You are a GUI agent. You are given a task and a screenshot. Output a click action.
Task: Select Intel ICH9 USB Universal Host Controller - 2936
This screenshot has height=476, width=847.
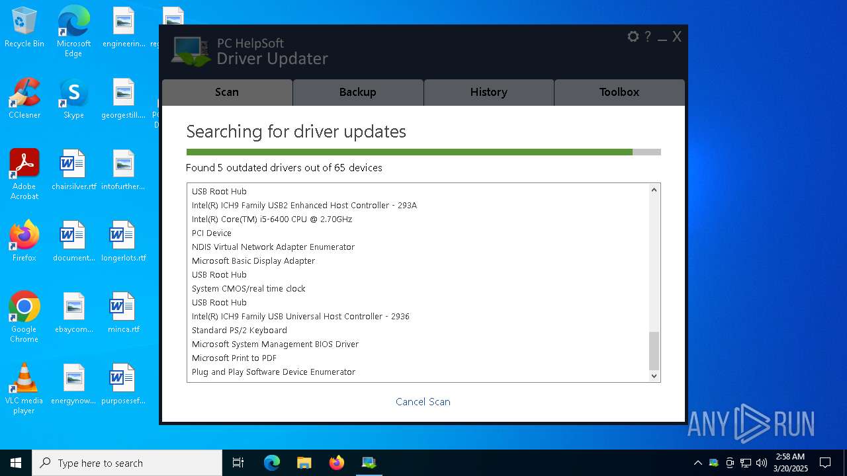[300, 316]
